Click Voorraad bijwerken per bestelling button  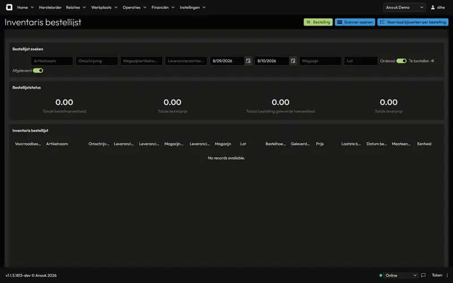[x=413, y=22]
